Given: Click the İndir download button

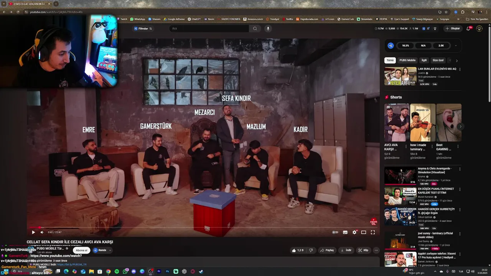Looking at the screenshot, I should pyautogui.click(x=346, y=250).
